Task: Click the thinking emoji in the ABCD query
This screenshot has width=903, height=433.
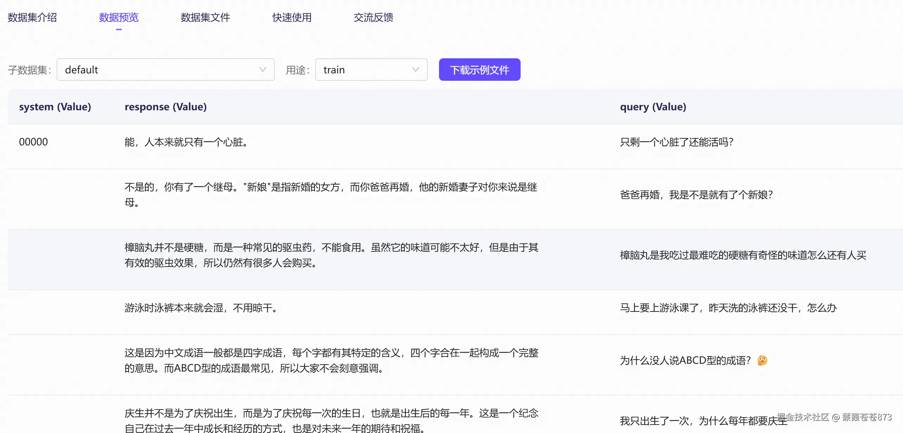Action: tap(762, 360)
